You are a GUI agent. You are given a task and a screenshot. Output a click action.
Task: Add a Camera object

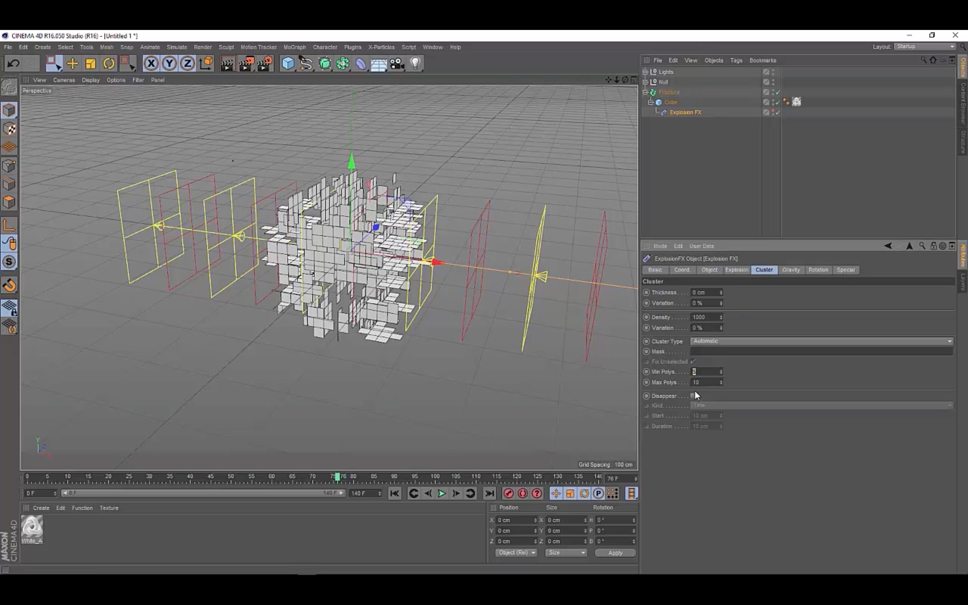tap(397, 64)
